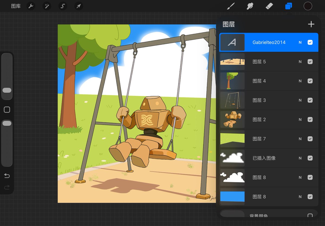The height and width of the screenshot is (226, 325).
Task: Click the 图层 5 ground thumbnail
Action: coord(232,62)
